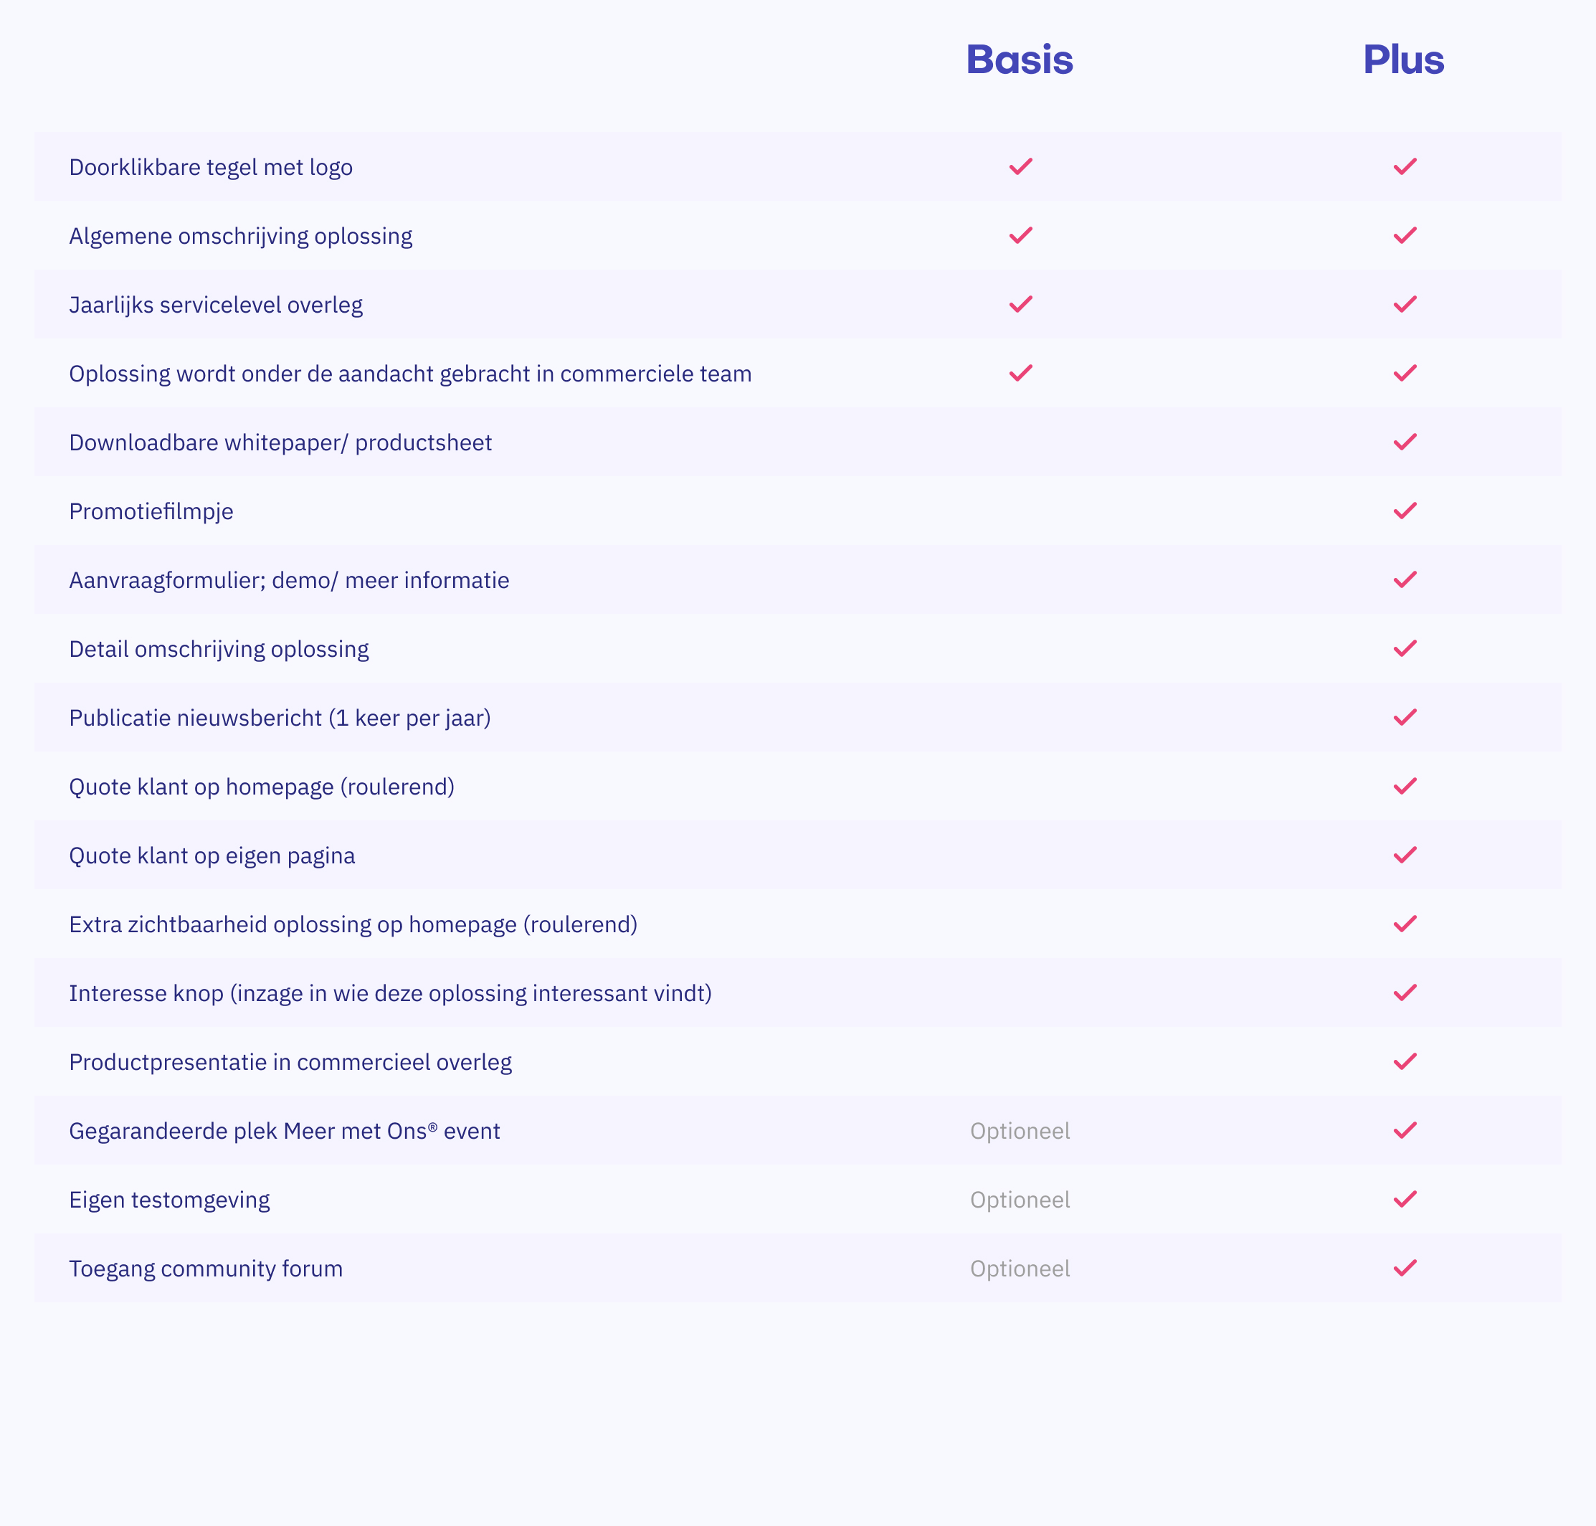The width and height of the screenshot is (1596, 1526).
Task: Click Optioneel next to Toegang community forum
Action: pyautogui.click(x=1020, y=1269)
